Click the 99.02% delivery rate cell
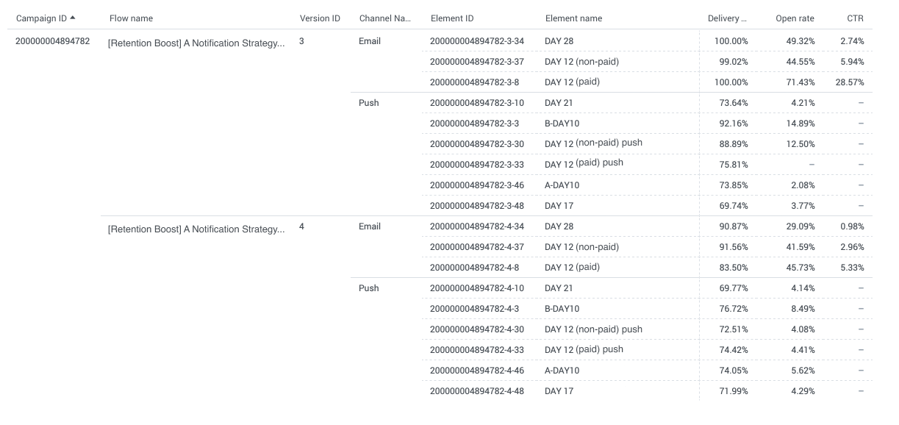899x425 pixels. pos(733,62)
